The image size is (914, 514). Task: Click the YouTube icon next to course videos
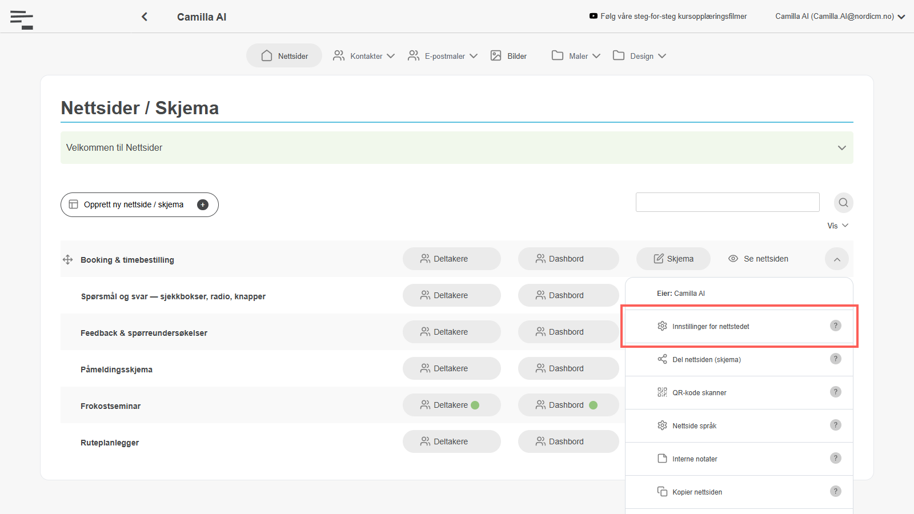(x=594, y=16)
